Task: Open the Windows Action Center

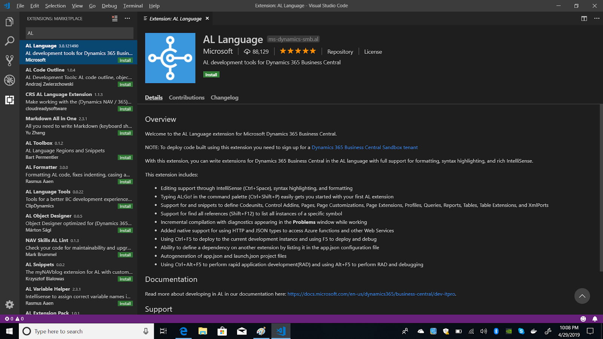Action: (x=590, y=331)
